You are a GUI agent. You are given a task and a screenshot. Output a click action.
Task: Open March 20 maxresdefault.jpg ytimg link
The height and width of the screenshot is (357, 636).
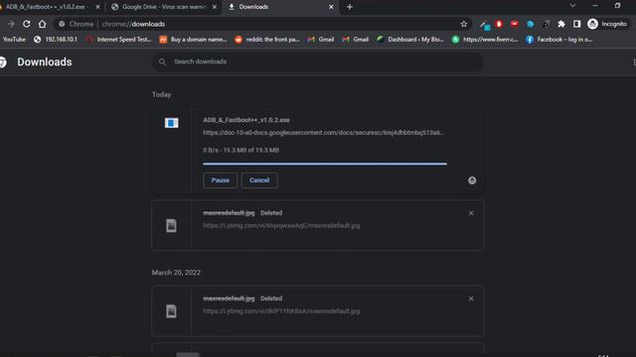pos(281,311)
